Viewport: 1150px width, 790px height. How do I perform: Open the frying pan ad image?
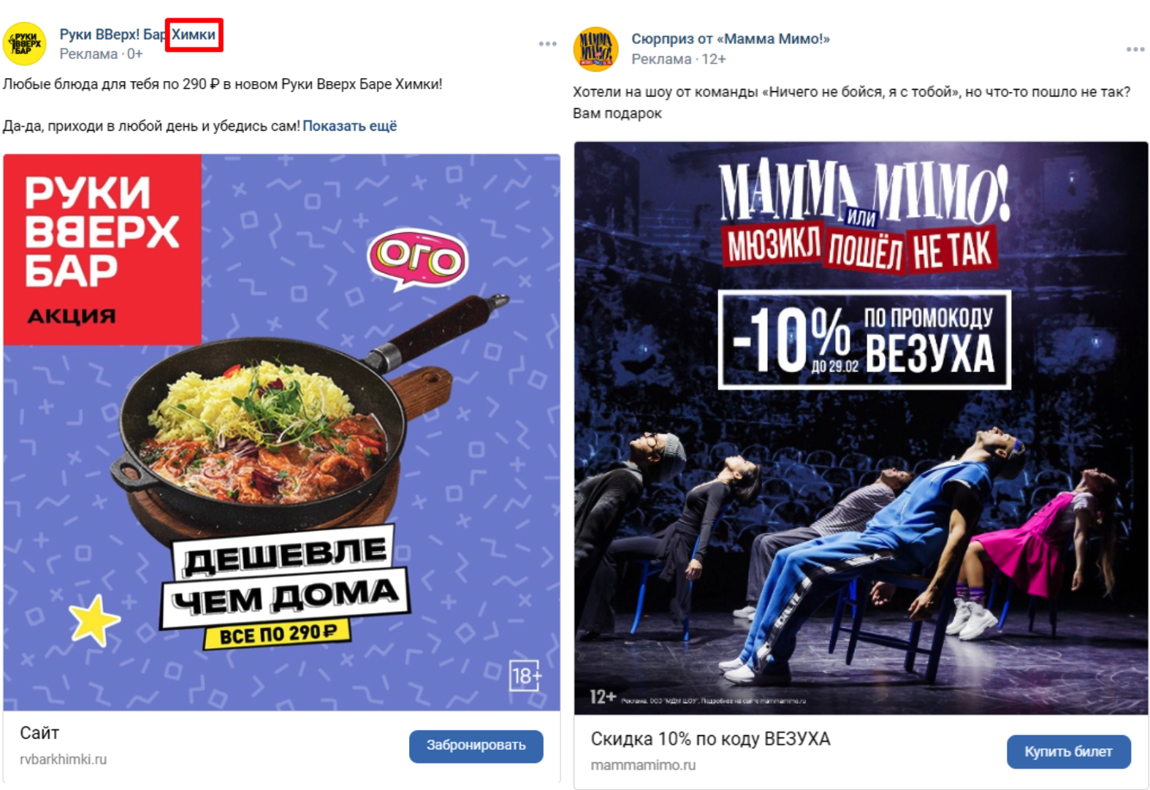click(282, 432)
